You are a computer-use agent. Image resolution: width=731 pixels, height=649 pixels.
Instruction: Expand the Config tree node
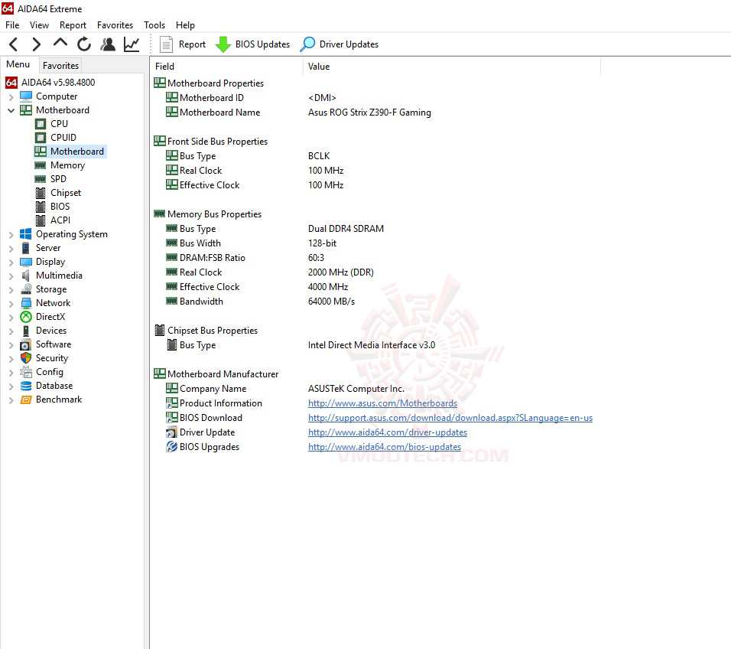11,372
